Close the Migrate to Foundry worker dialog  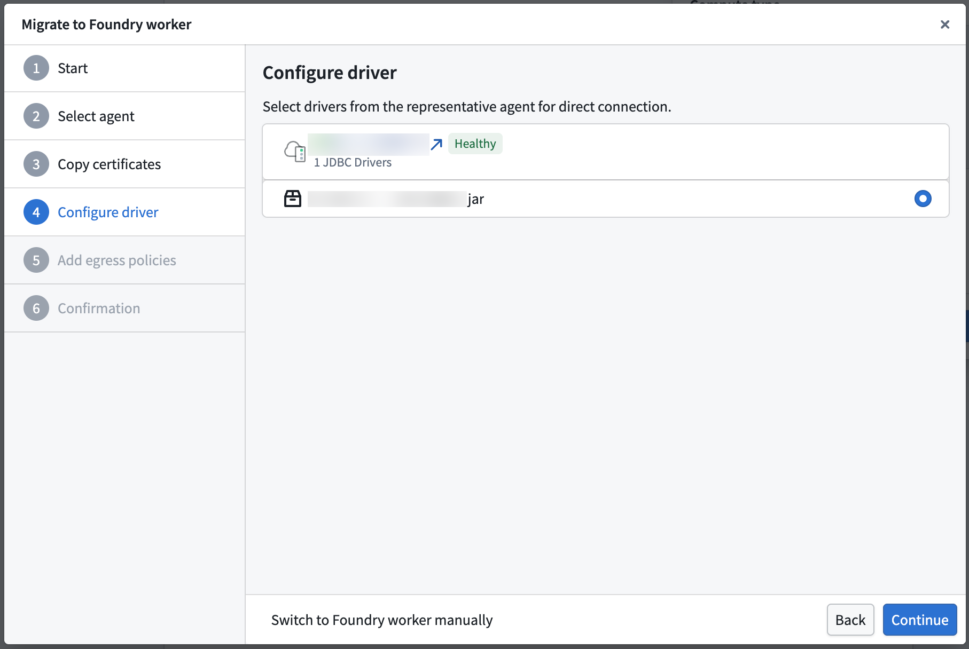944,25
